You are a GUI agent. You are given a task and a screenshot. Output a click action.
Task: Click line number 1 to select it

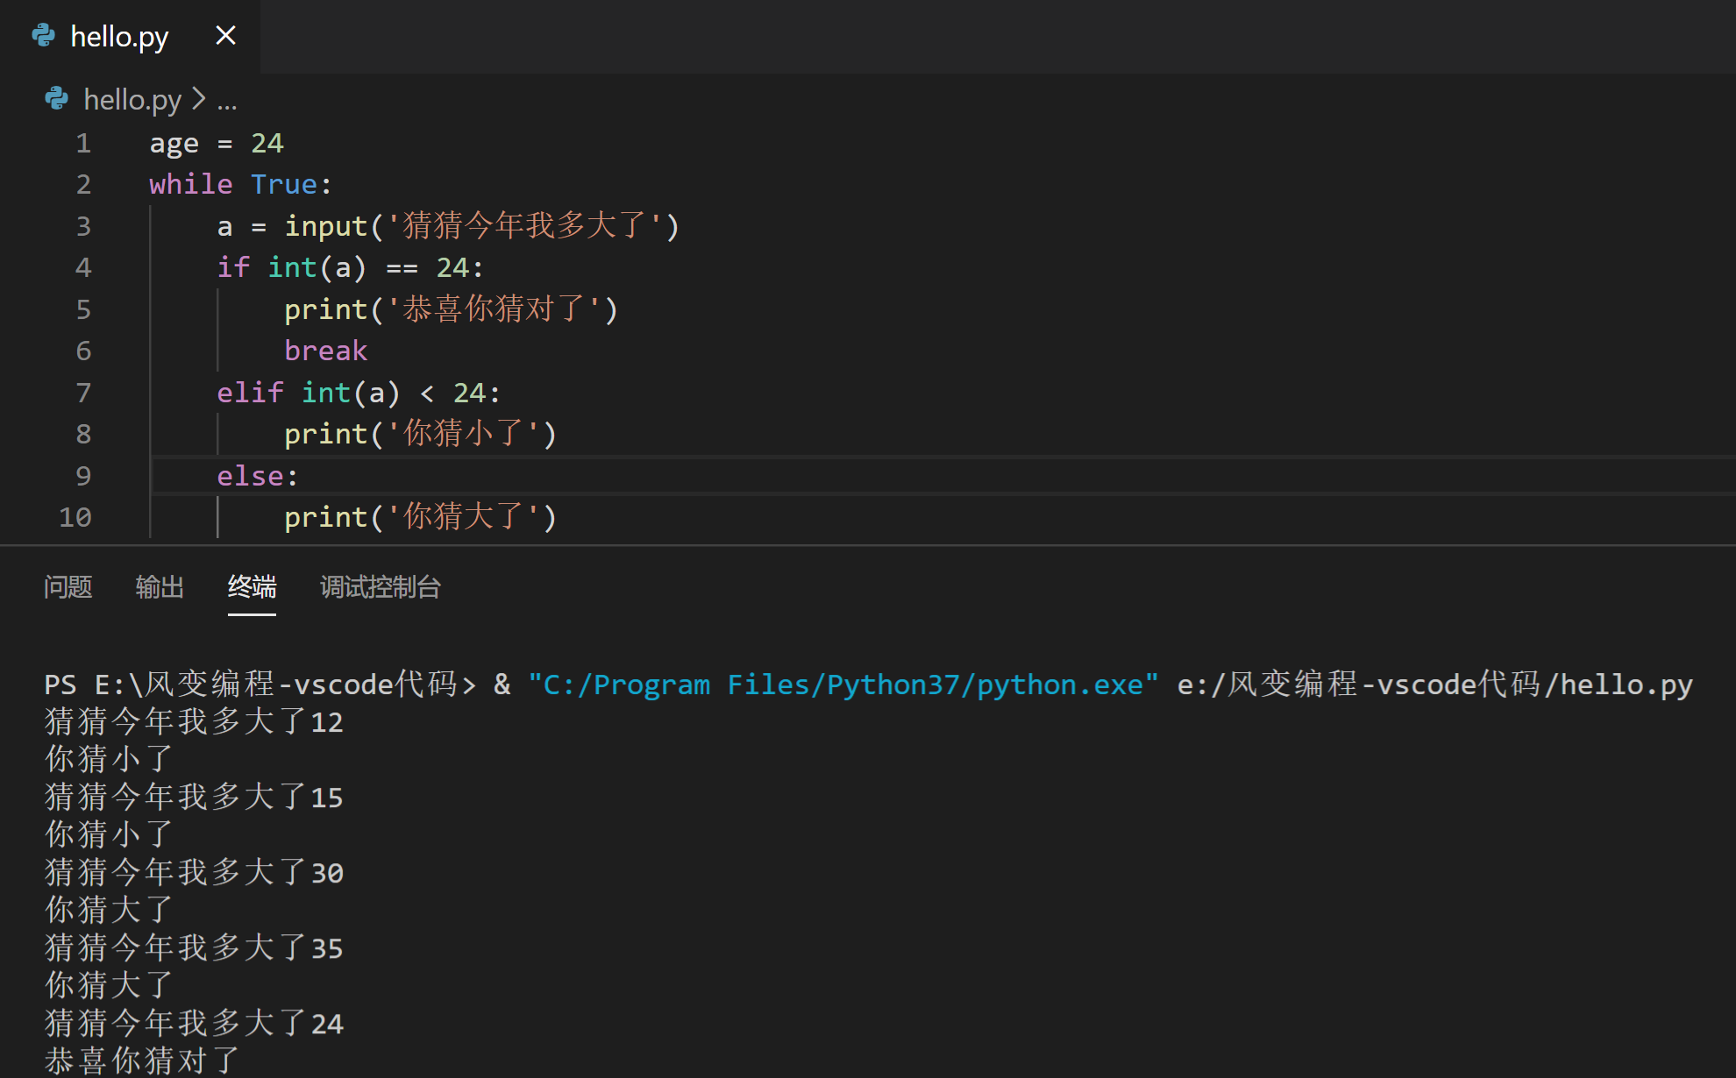[x=83, y=143]
